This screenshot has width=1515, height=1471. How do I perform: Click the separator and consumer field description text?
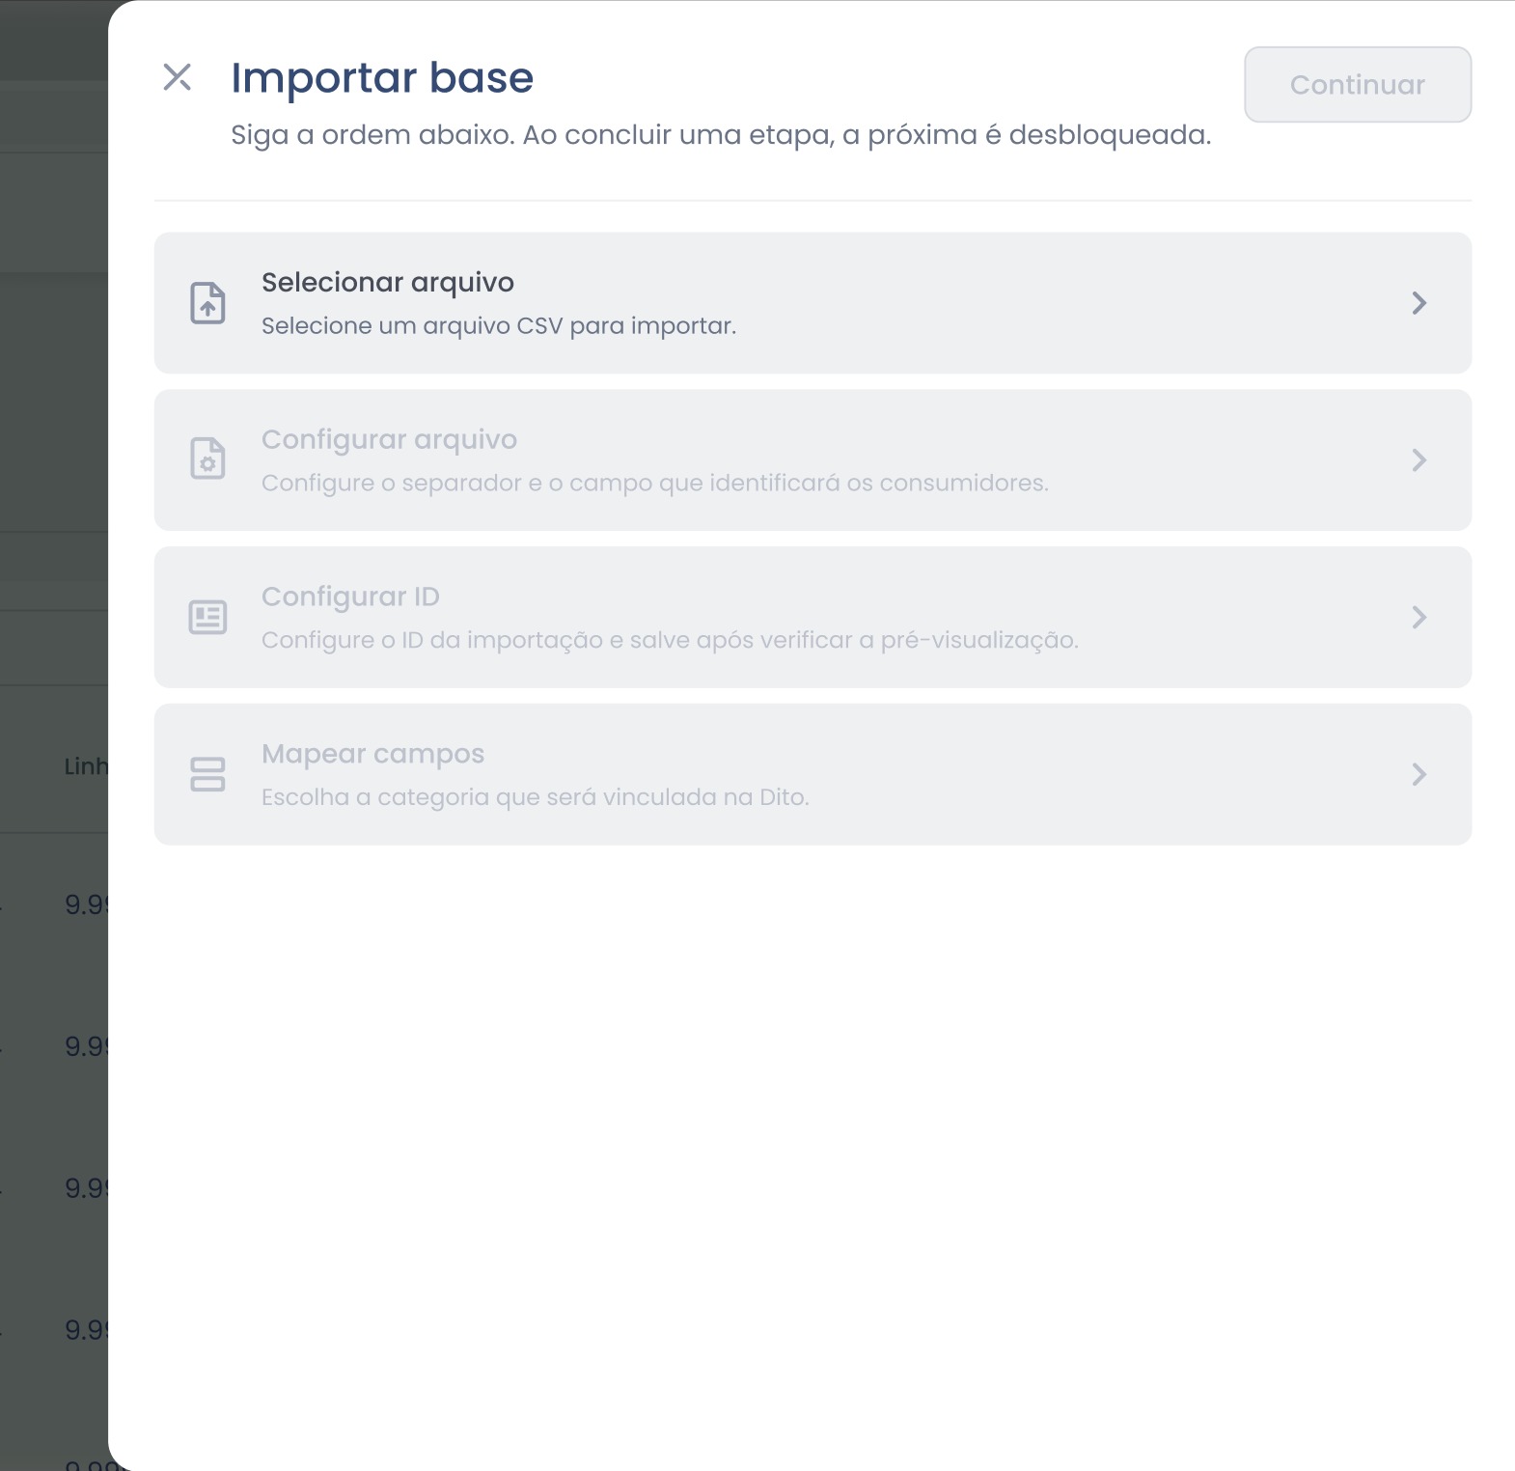point(655,484)
